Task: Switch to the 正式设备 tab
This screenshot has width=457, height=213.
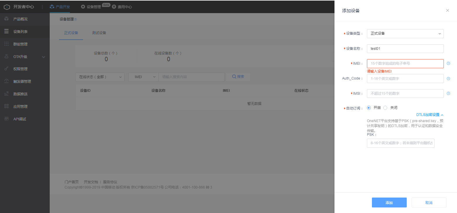Action: pyautogui.click(x=71, y=33)
